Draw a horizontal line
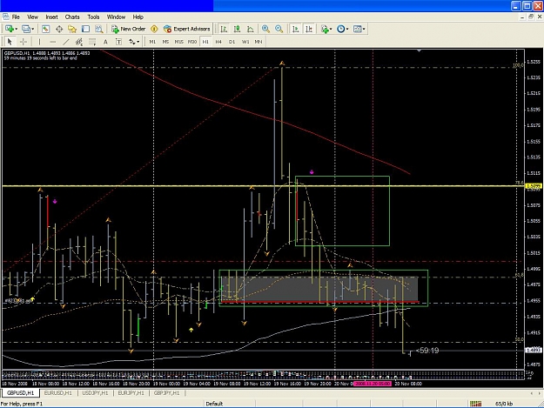The height and width of the screenshot is (408, 544). pos(53,42)
